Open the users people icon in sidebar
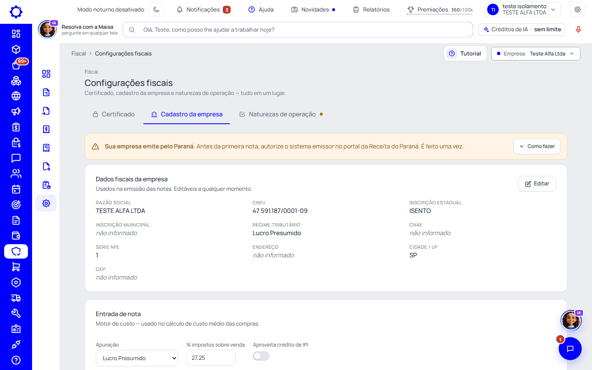Screen dimensions: 592x370 (16, 173)
